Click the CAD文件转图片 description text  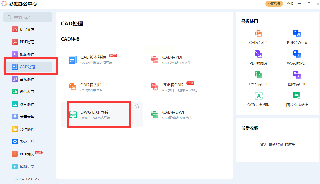point(92,90)
